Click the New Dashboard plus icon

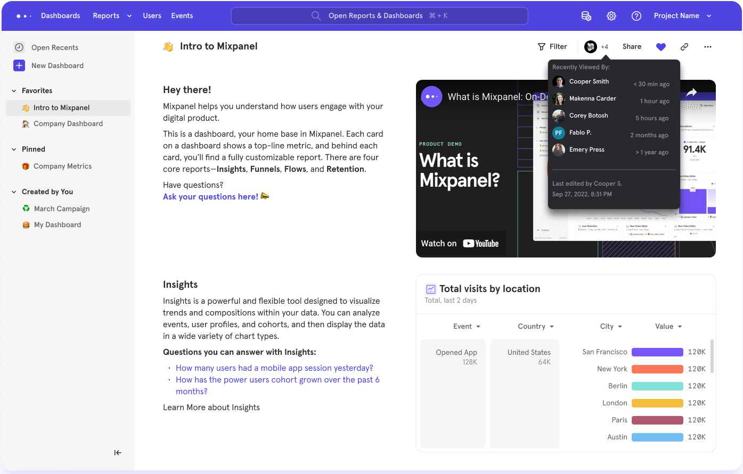pyautogui.click(x=19, y=65)
